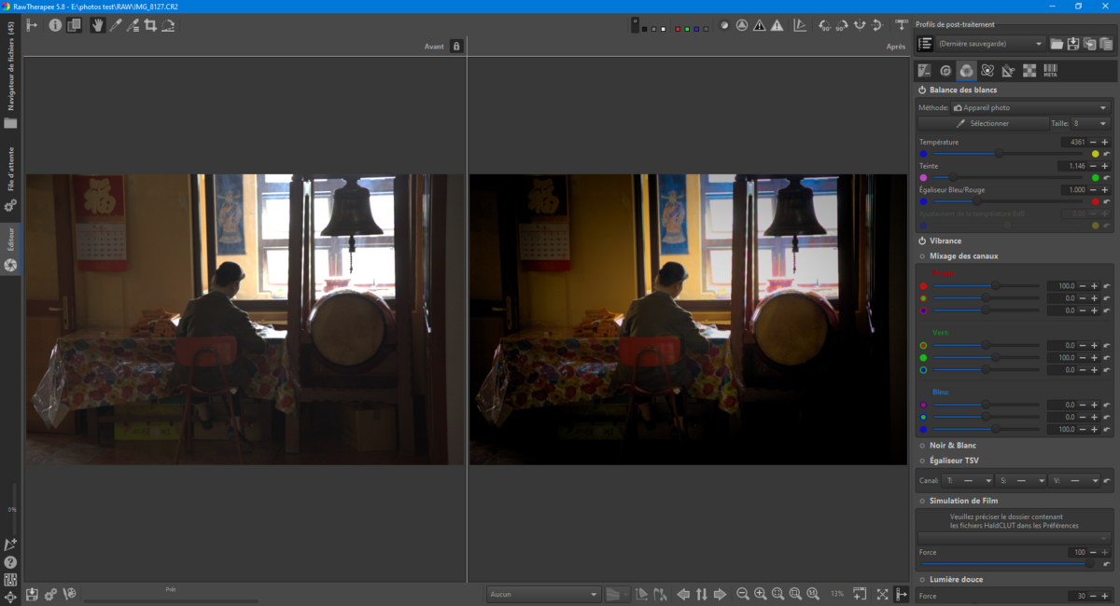Zoom in on the preview
Screen dimensions: 1120x606
point(761,594)
